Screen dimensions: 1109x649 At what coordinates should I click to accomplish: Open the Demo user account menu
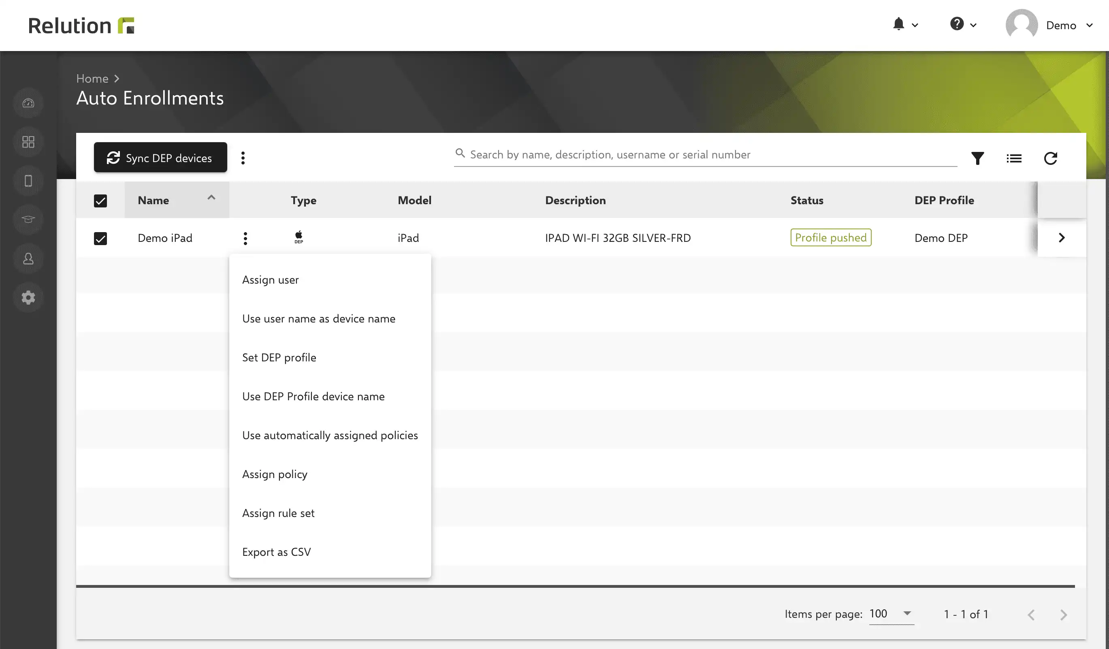point(1049,25)
